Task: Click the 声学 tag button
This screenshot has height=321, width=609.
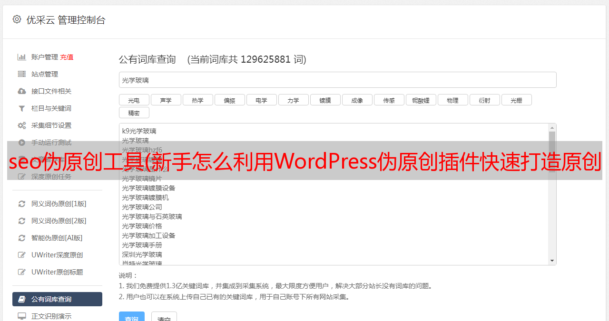Action: 166,100
